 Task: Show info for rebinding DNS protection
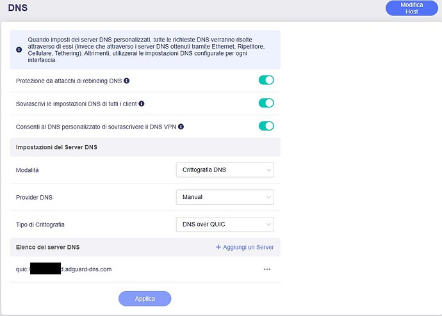(127, 81)
